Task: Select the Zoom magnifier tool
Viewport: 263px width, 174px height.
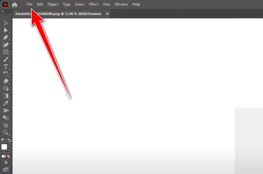Action: (6, 133)
